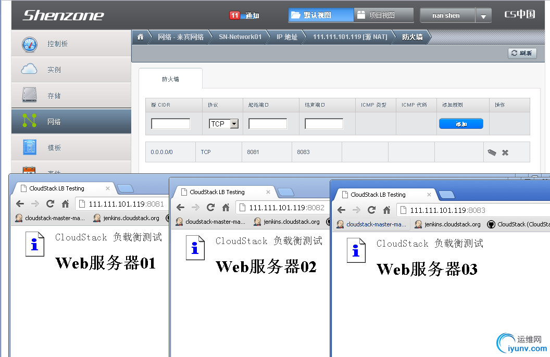The width and height of the screenshot is (550, 357).
Task: Click home button in the 8083 browser window
Action: (386, 210)
